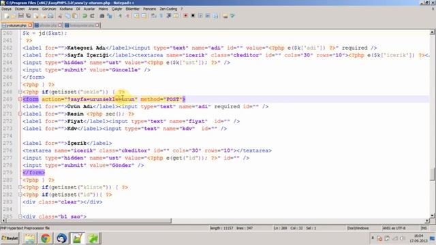Save the current file via toolbar

pyautogui.click(x=21, y=16)
